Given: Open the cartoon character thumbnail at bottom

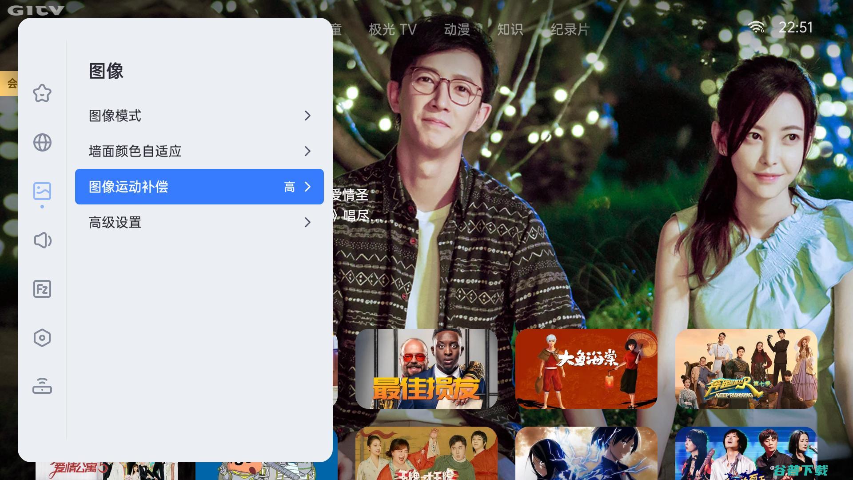Looking at the screenshot, I should point(267,471).
